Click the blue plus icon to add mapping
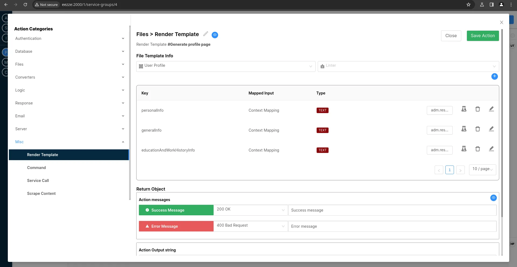 pos(494,76)
